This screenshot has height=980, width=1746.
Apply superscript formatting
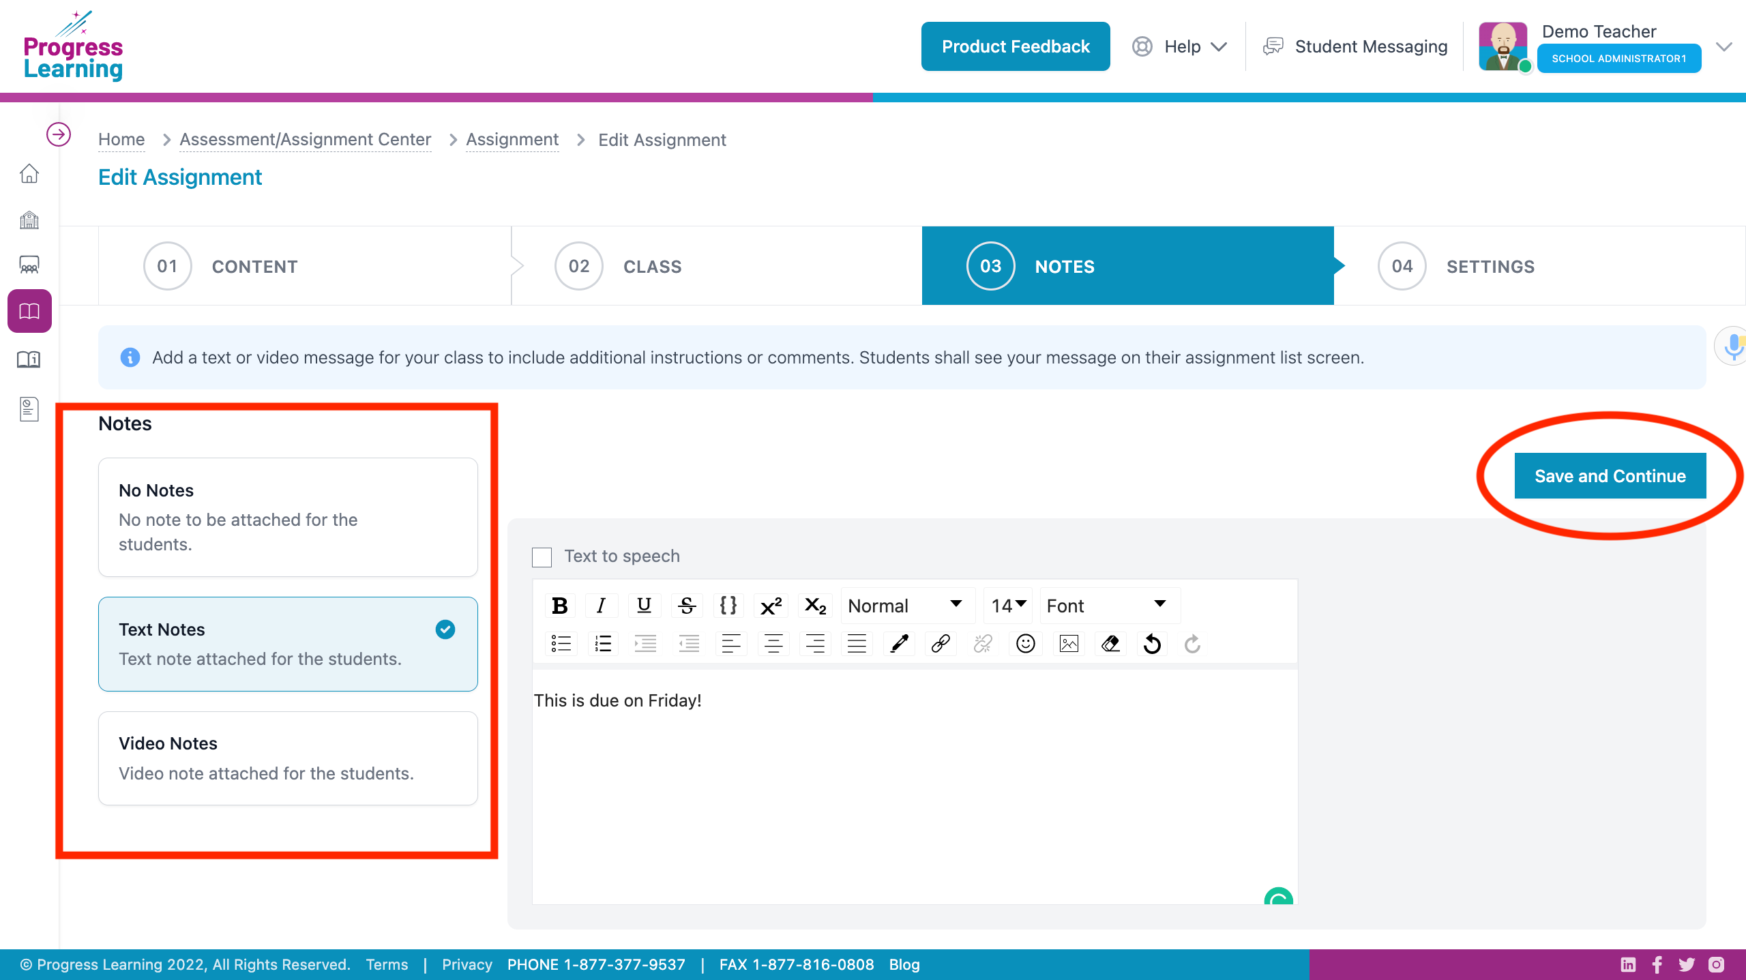click(771, 606)
